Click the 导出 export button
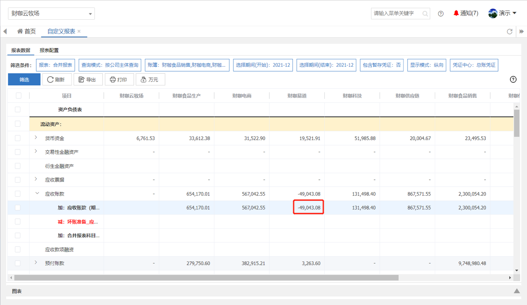This screenshot has width=527, height=305. [88, 80]
